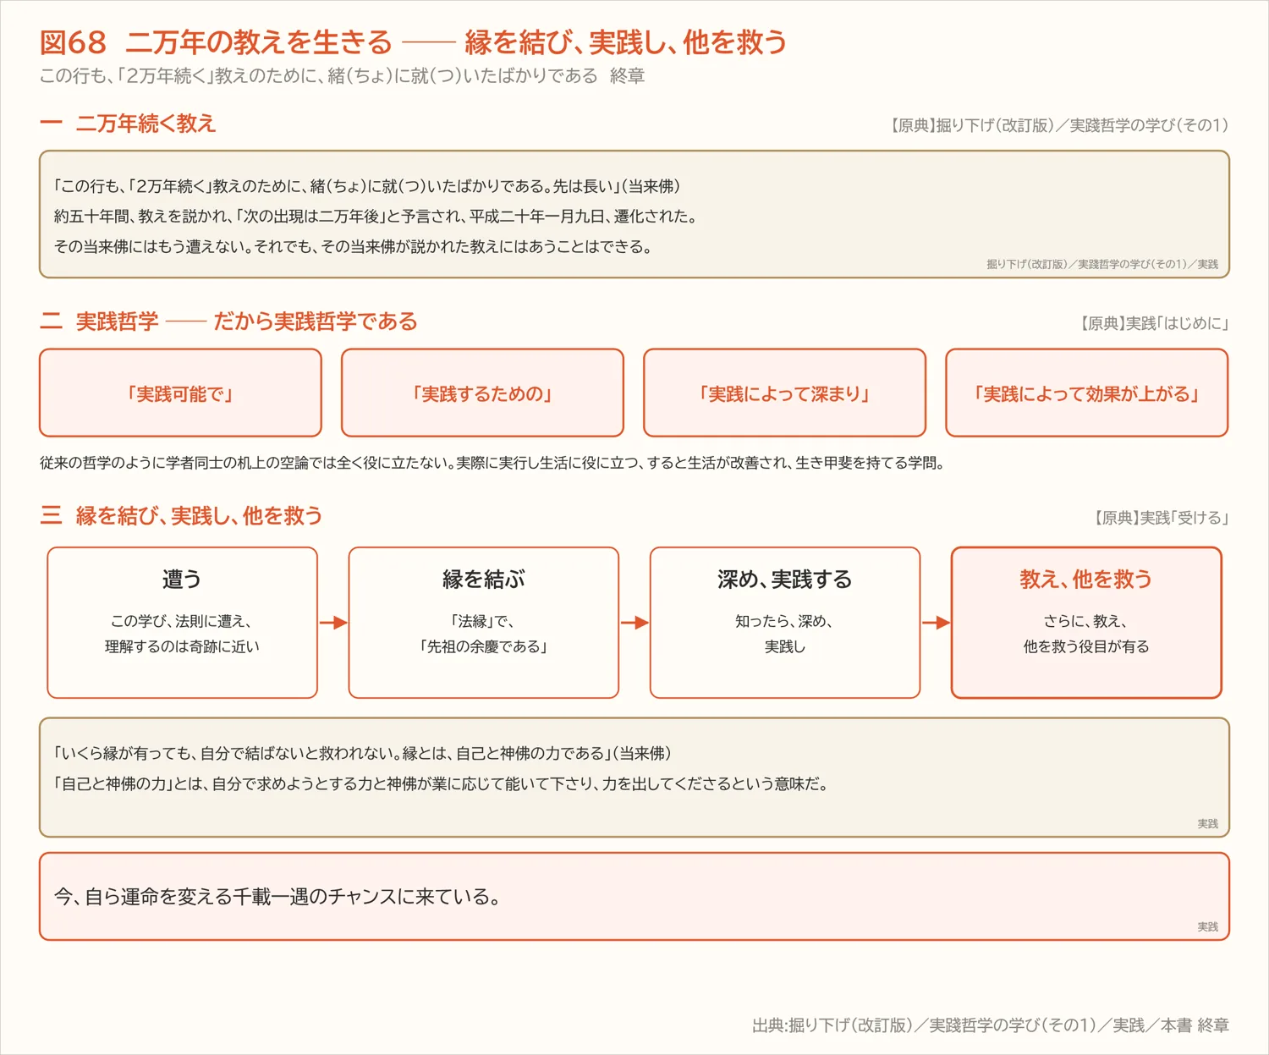Click the line beginning その当来佛にはもう遭えない
1269x1055 pixels.
[353, 247]
